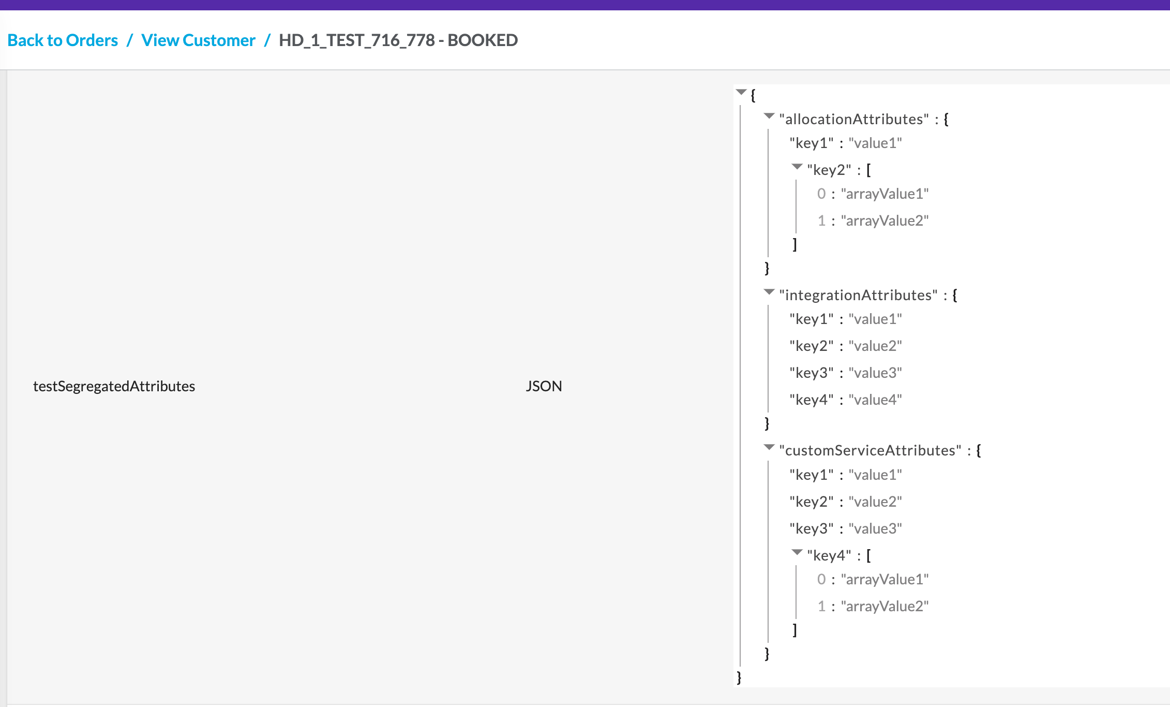Viewport: 1170px width, 707px height.
Task: Click the "allocationAttributes" key label
Action: (x=854, y=120)
